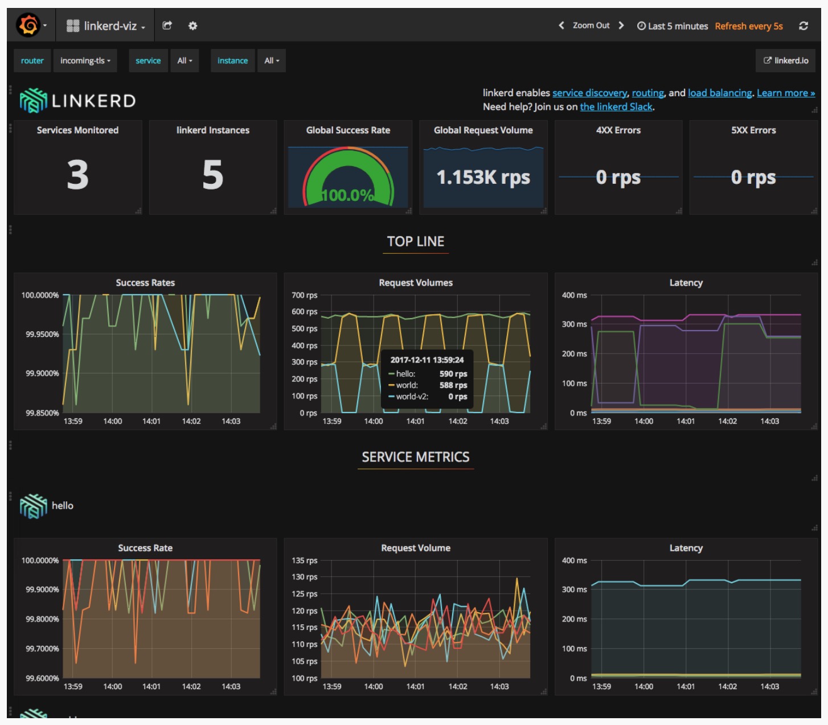Click row handle left of Services Monitored
Screen dimensions: 828x725
tap(10, 129)
